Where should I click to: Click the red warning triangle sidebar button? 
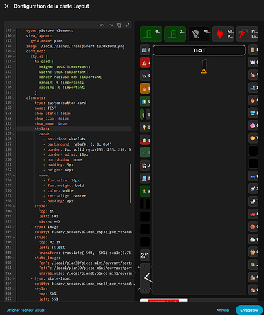click(145, 62)
